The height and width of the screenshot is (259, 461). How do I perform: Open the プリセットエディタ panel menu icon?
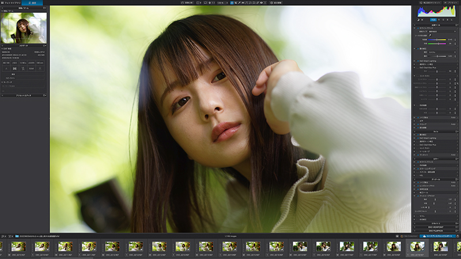pyautogui.click(x=44, y=96)
